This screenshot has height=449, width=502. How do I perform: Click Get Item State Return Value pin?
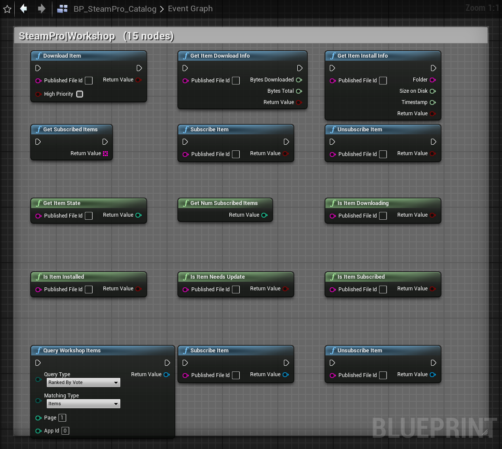pos(138,215)
